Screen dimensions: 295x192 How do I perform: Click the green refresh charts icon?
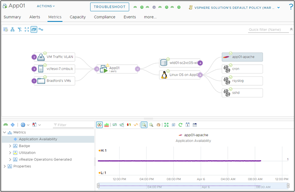[x=180, y=125]
